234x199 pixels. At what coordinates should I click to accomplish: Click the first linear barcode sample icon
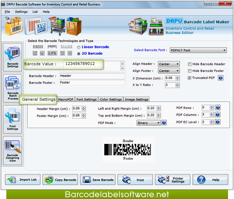coord(38,47)
